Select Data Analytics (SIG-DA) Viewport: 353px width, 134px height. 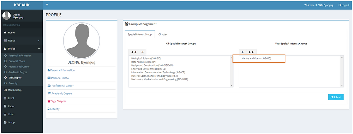(x=144, y=62)
